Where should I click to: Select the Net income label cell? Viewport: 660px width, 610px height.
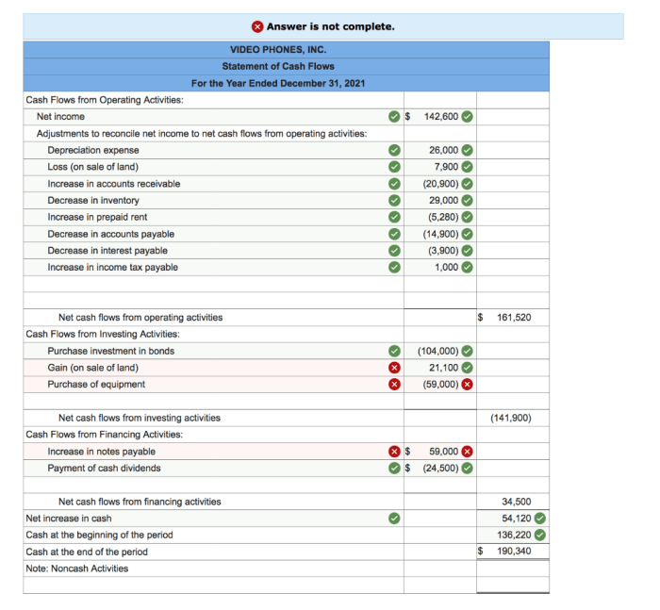[x=213, y=117]
